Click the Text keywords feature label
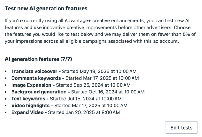 29,99
